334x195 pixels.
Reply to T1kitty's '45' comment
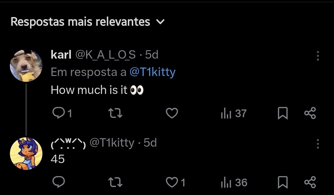pyautogui.click(x=58, y=182)
